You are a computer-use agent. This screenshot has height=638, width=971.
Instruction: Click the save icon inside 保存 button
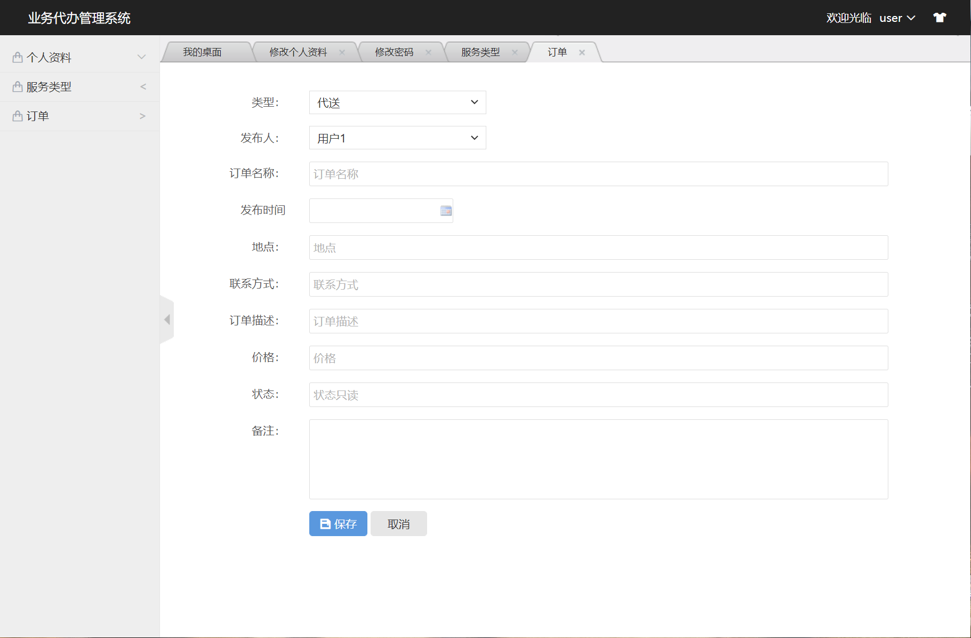(x=325, y=523)
